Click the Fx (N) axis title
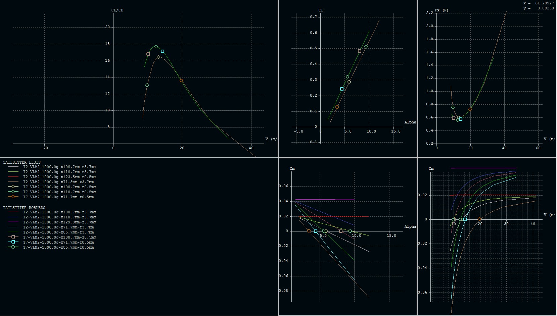 442,10
